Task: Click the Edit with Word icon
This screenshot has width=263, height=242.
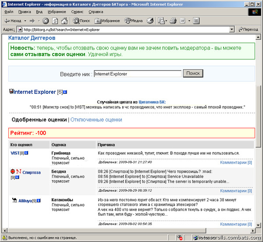Action: [x=182, y=21]
